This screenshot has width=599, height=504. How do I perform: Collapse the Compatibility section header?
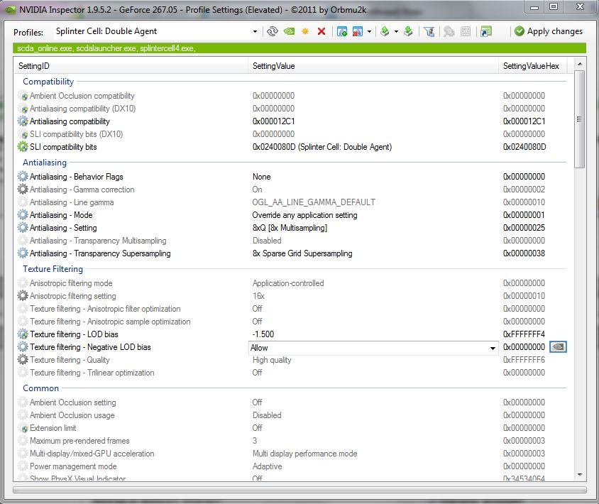[x=48, y=82]
